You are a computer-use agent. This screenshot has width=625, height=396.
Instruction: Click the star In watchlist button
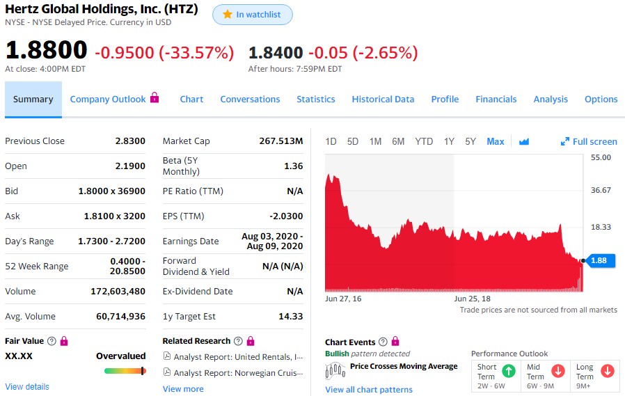pyautogui.click(x=253, y=15)
